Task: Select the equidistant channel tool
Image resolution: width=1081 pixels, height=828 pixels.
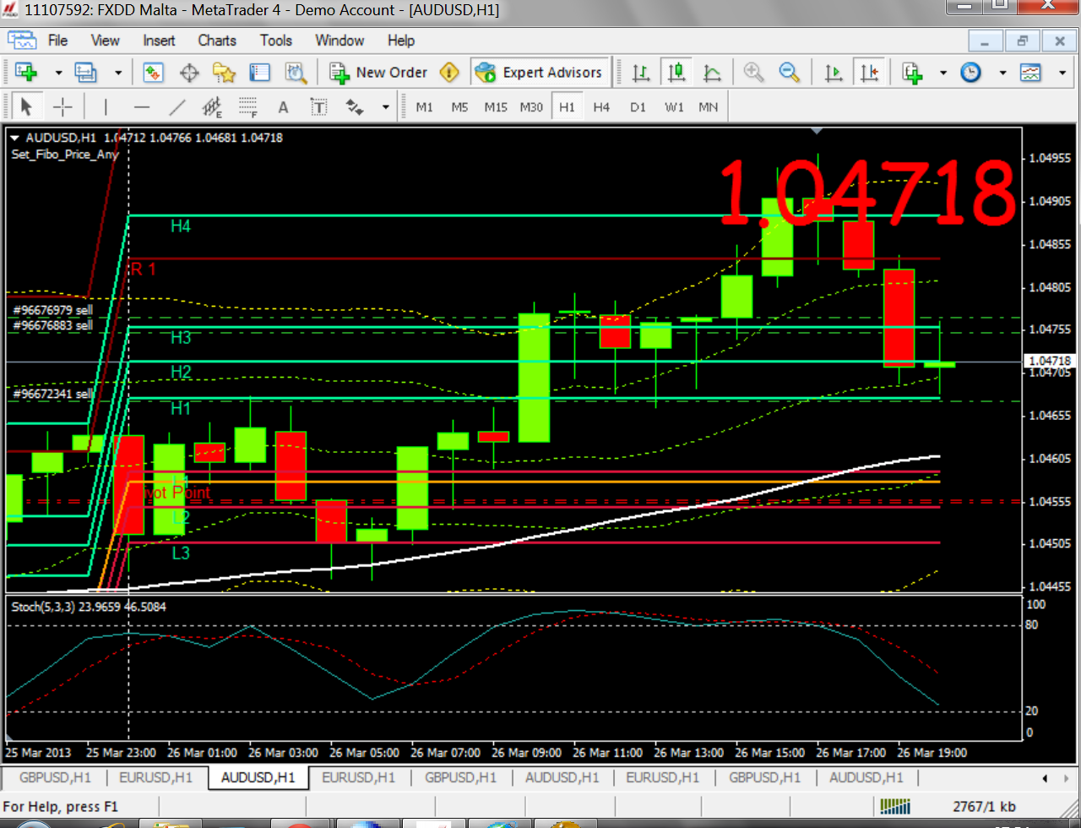Action: click(212, 107)
